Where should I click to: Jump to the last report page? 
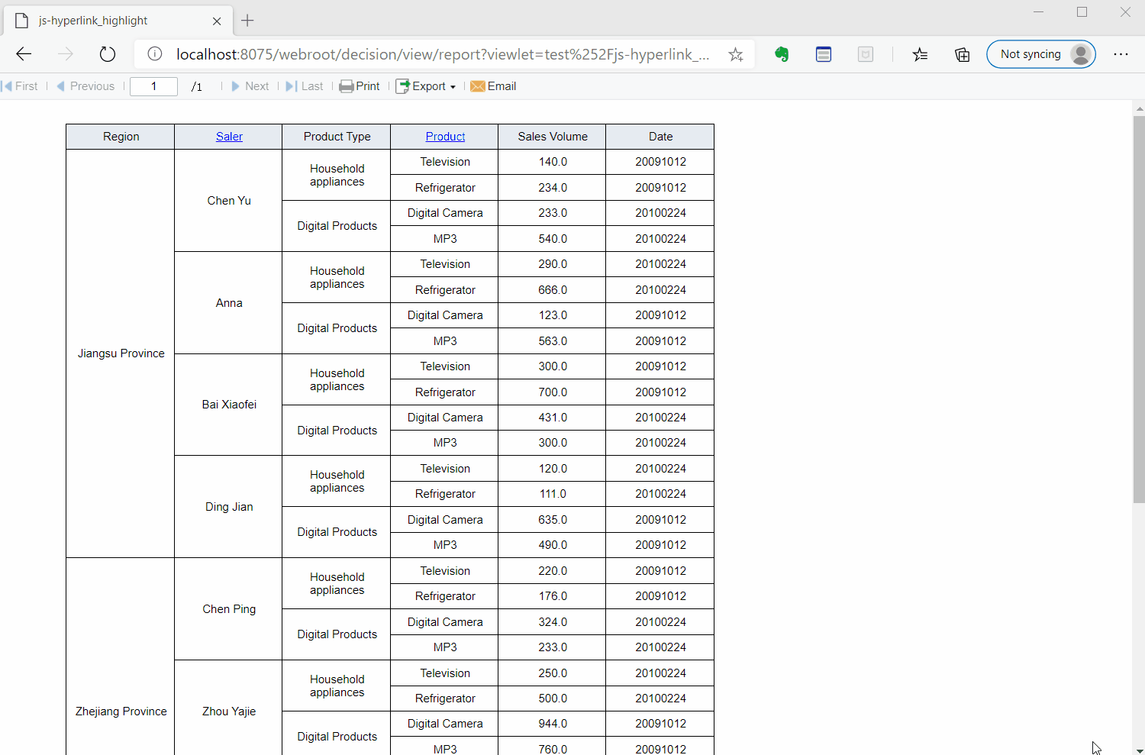click(x=305, y=86)
